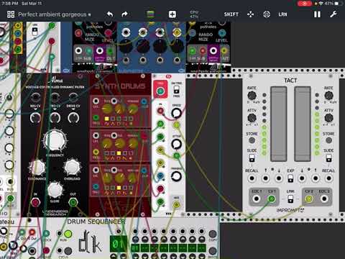
Task: Click the SPEED knob on white module
Action: tap(177, 113)
